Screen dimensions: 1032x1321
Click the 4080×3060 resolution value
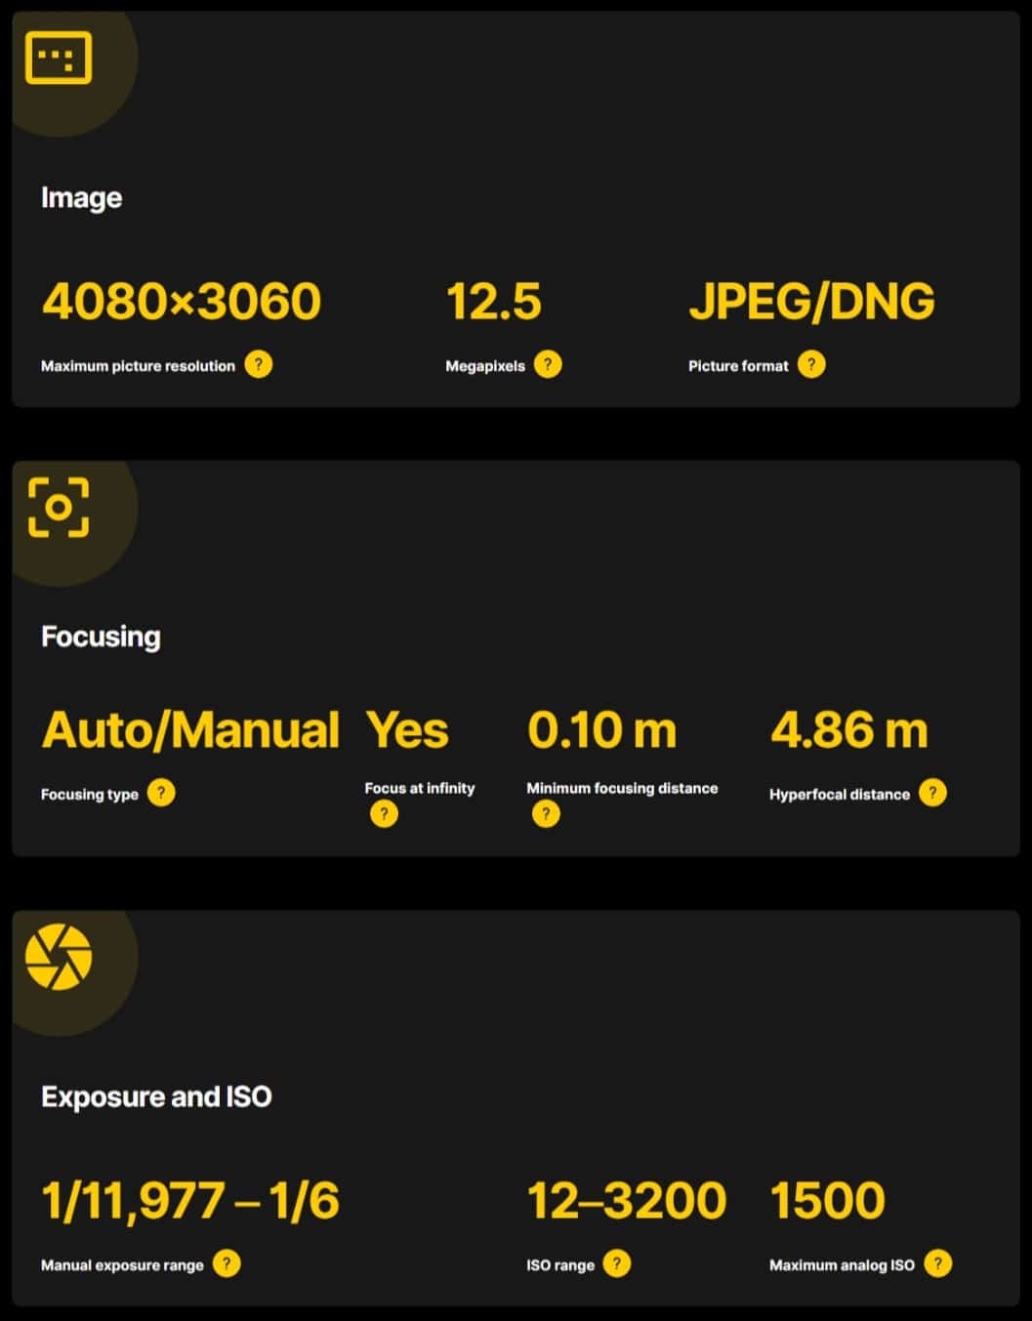click(x=182, y=301)
